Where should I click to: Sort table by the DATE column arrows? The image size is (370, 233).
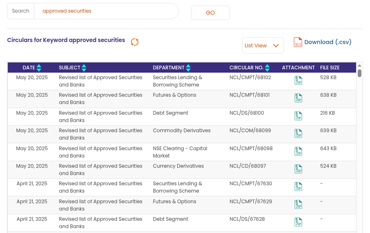pyautogui.click(x=39, y=68)
